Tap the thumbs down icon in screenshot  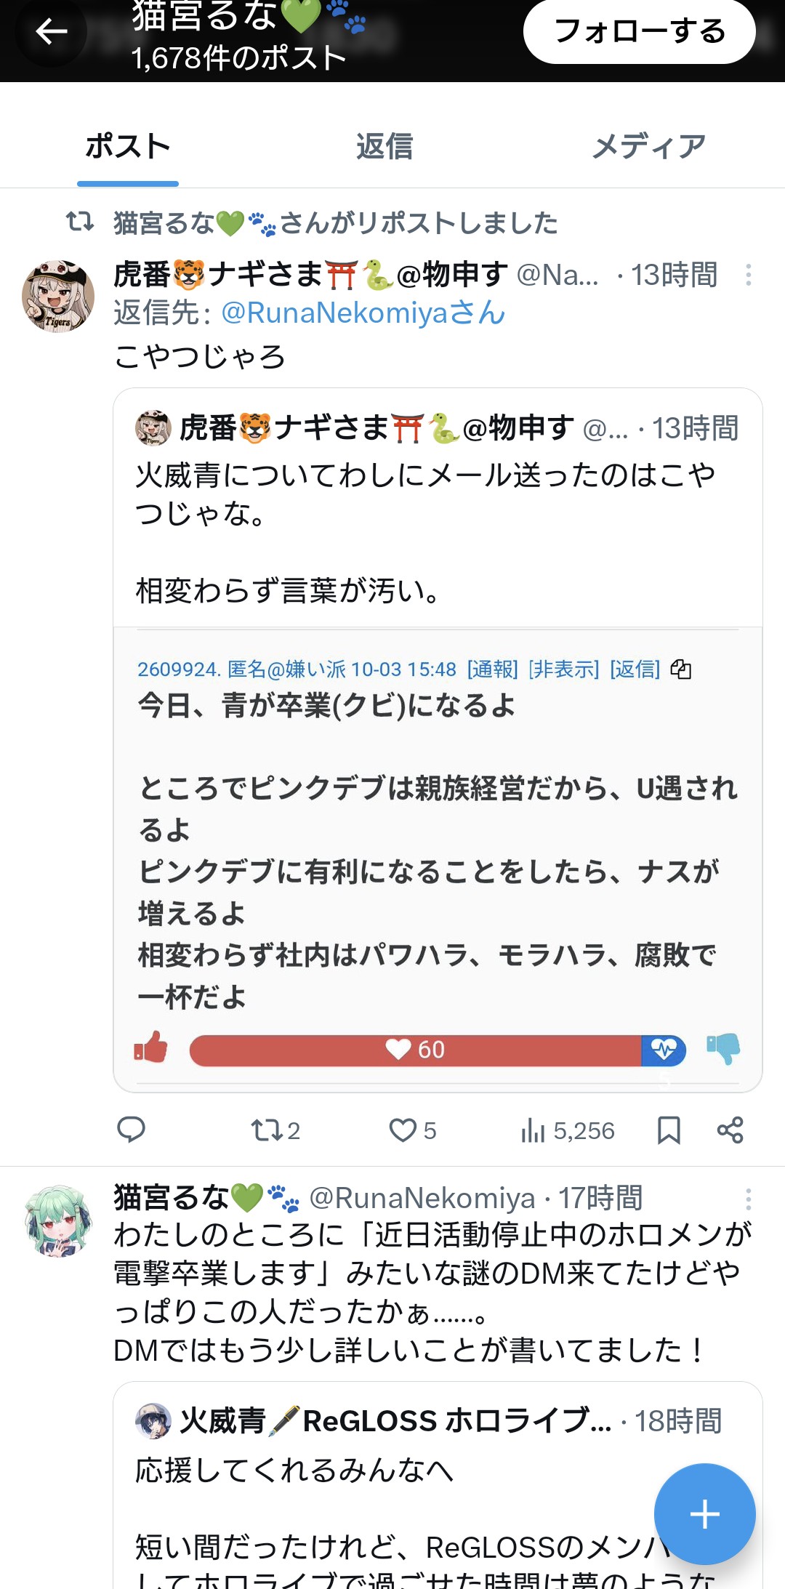tap(723, 1049)
